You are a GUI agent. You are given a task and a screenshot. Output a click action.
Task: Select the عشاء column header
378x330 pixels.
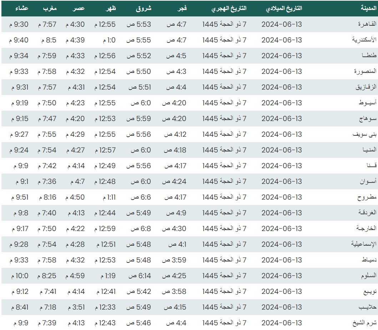(x=22, y=8)
